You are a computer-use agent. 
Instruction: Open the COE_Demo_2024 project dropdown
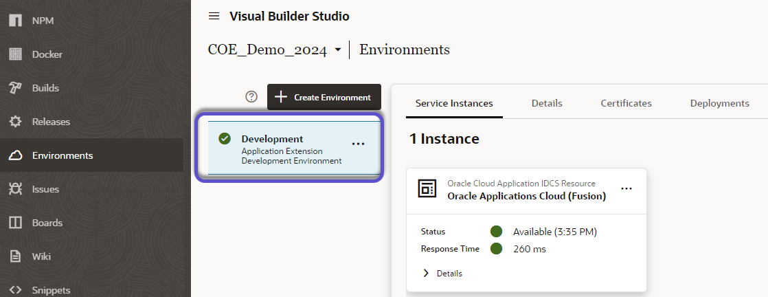pos(337,50)
